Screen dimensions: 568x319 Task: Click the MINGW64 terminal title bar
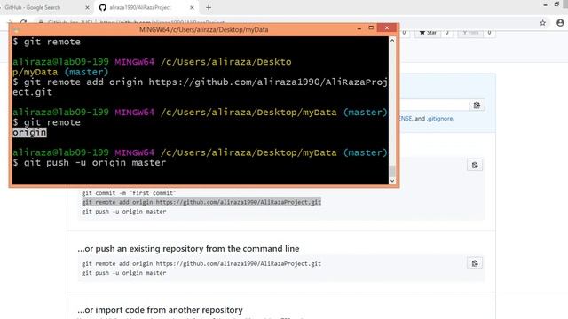[x=203, y=29]
